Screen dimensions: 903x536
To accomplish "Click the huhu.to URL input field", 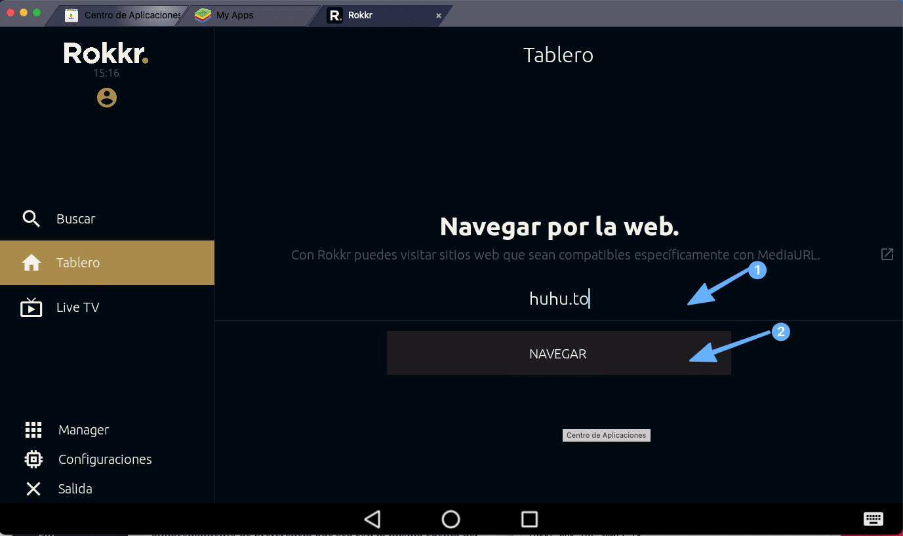I will (559, 298).
